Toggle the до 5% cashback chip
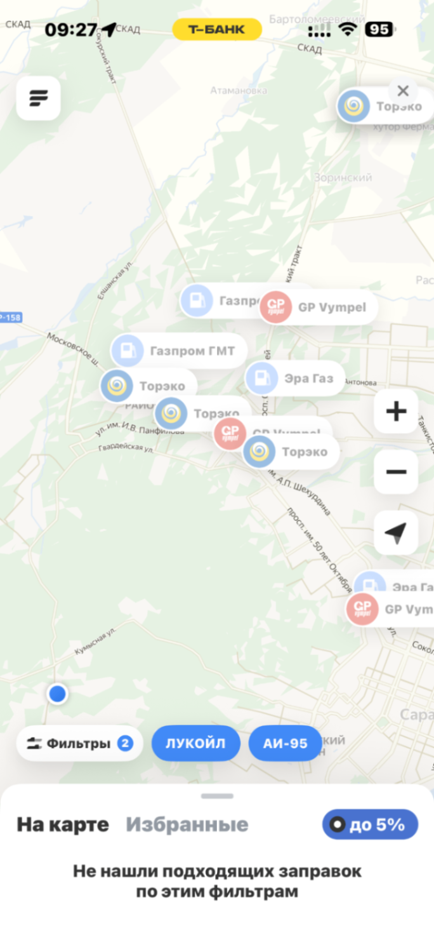Image resolution: width=434 pixels, height=942 pixels. (x=371, y=824)
